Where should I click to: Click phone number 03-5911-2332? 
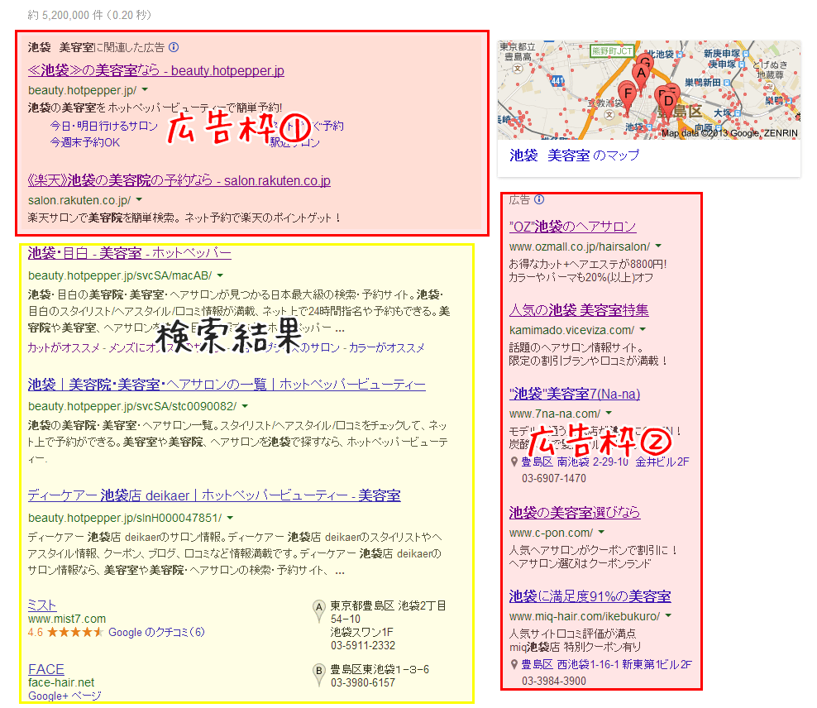pos(363,645)
